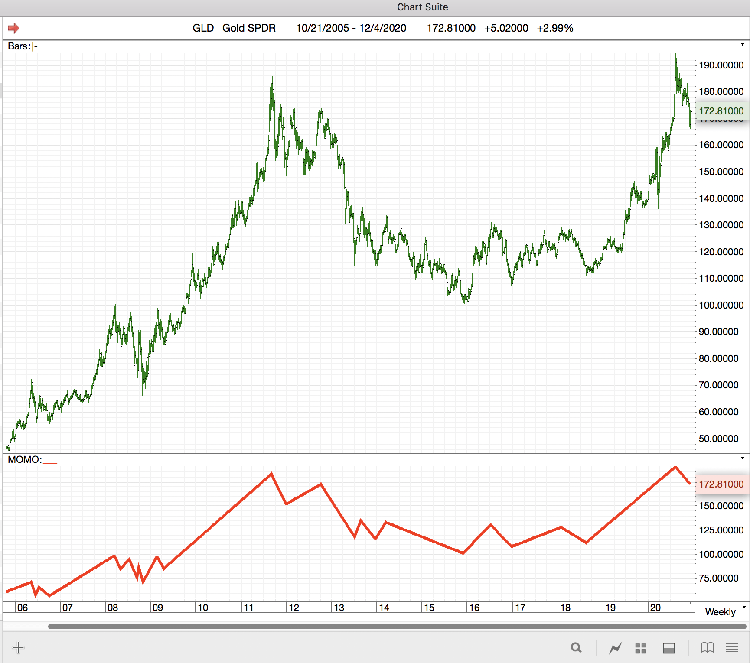Image resolution: width=750 pixels, height=663 pixels.
Task: Switch to the four-square grid view
Action: click(x=641, y=648)
